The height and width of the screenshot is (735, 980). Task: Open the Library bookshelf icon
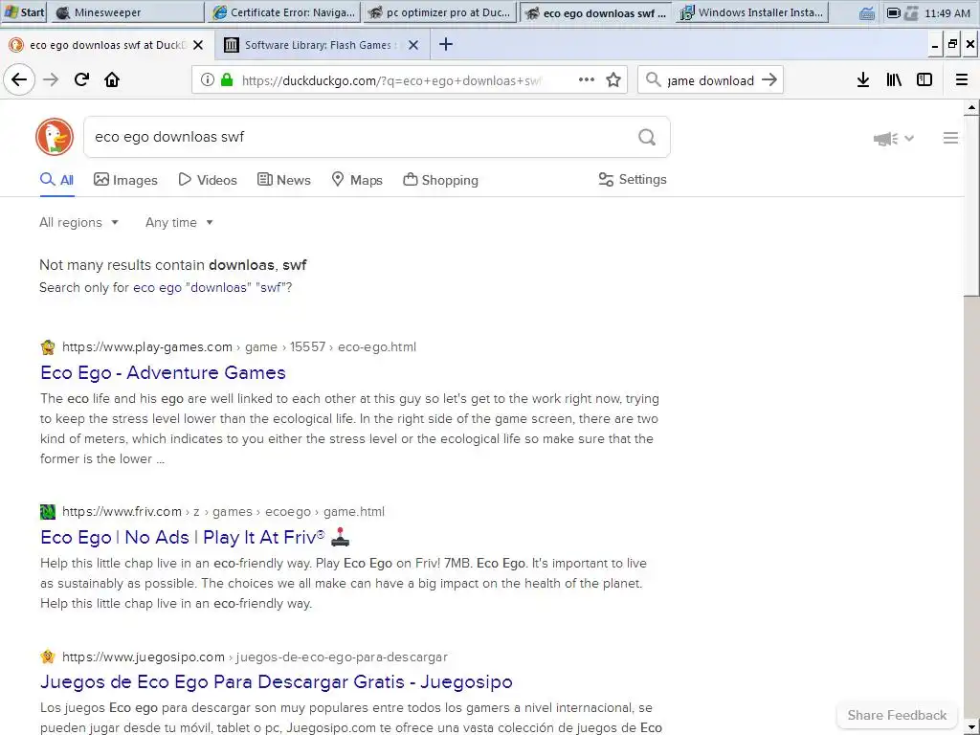pos(894,79)
